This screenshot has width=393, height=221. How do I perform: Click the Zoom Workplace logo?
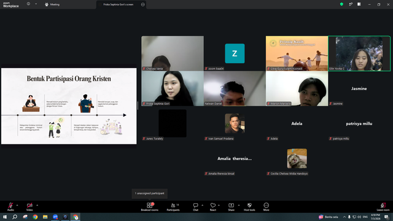pos(11,5)
